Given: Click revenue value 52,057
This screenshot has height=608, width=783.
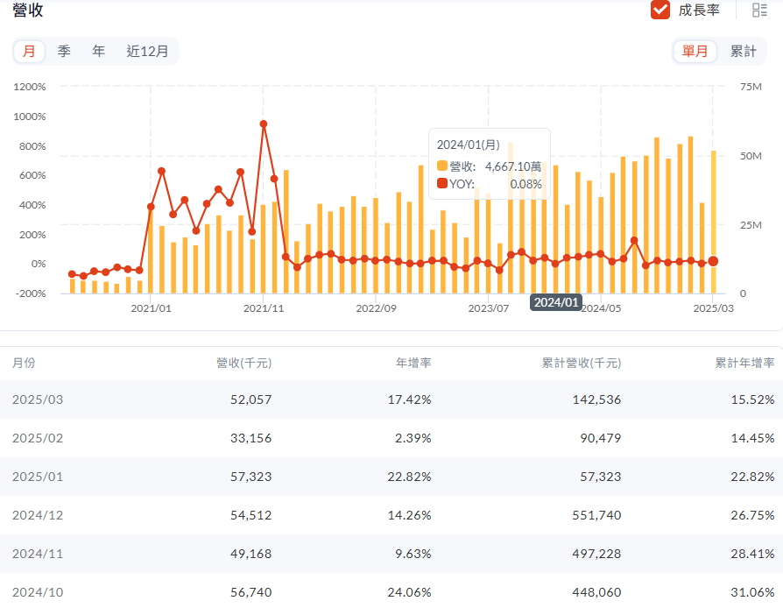Looking at the screenshot, I should [250, 399].
